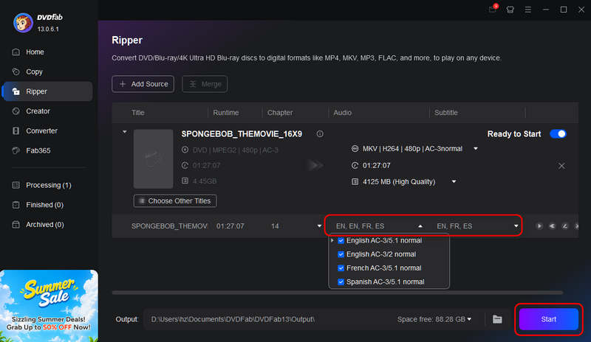Open Fab365 in the sidebar
Screen dimensions: 591x342
point(38,150)
